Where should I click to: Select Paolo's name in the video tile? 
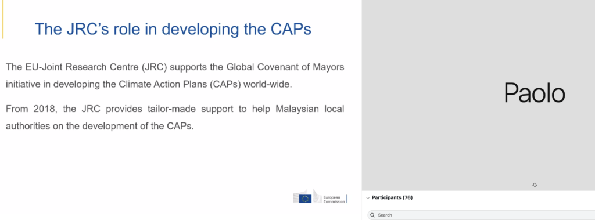pos(535,93)
